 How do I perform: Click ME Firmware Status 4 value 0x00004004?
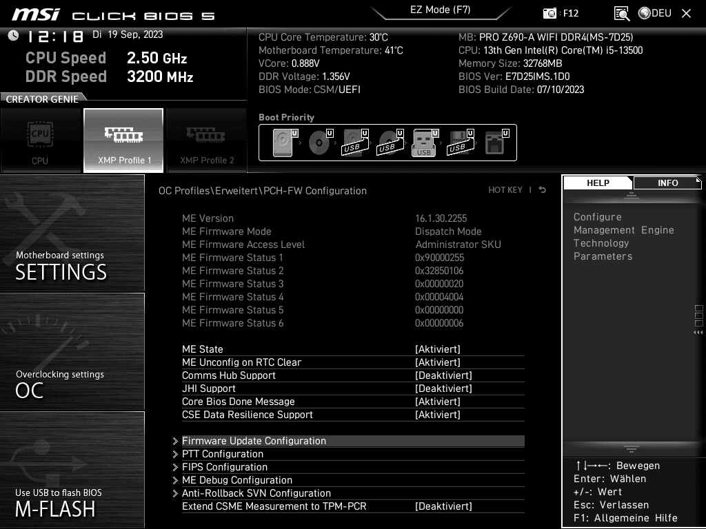439,296
